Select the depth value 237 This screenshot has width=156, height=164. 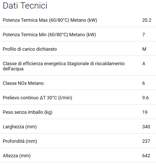pos(146,141)
